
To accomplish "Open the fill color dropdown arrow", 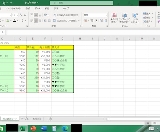I will (11, 20).
